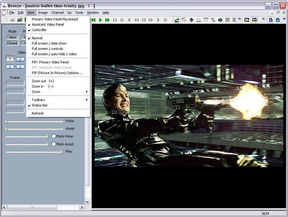Open the Help menu
This screenshot has width=288, height=217.
[106, 13]
